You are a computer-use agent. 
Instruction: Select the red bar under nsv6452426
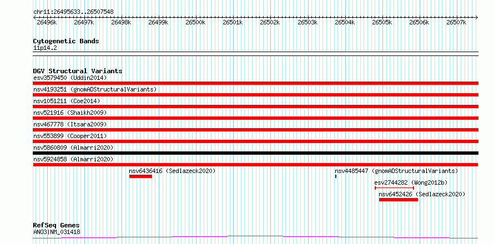(399, 200)
